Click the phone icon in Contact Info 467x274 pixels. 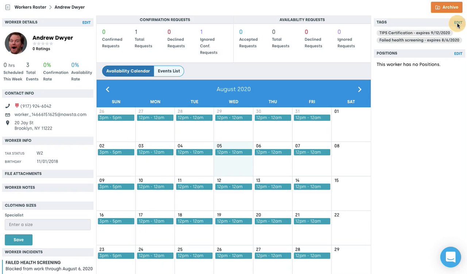click(x=8, y=106)
